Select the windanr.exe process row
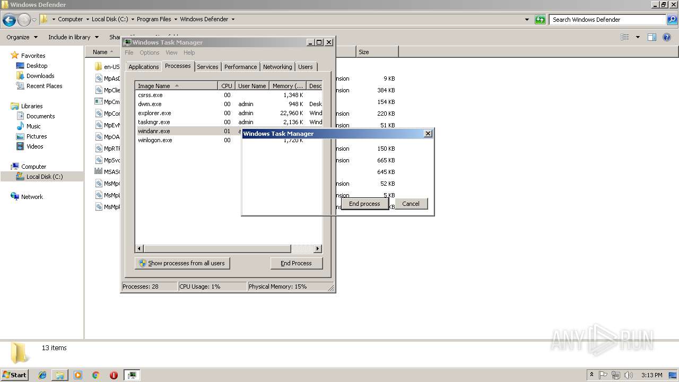679x382 pixels. click(189, 131)
